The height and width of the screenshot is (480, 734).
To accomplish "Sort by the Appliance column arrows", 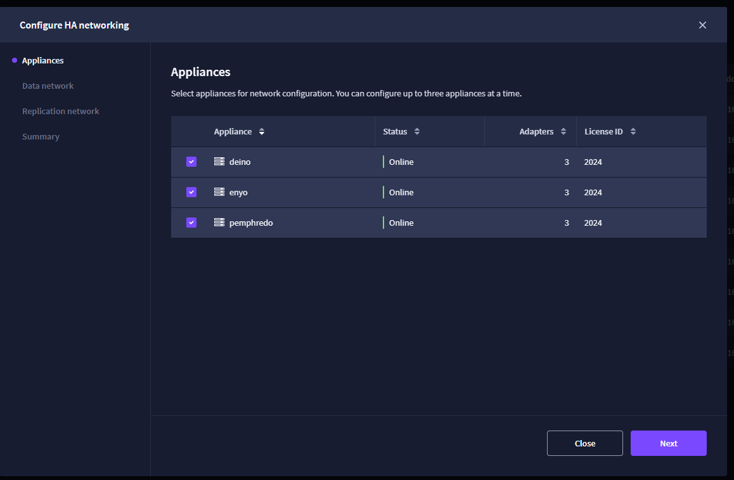I will click(262, 132).
